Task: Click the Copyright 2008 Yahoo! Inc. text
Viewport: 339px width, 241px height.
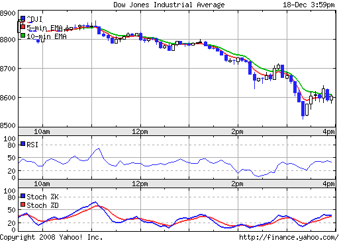Action: pyautogui.click(x=51, y=237)
